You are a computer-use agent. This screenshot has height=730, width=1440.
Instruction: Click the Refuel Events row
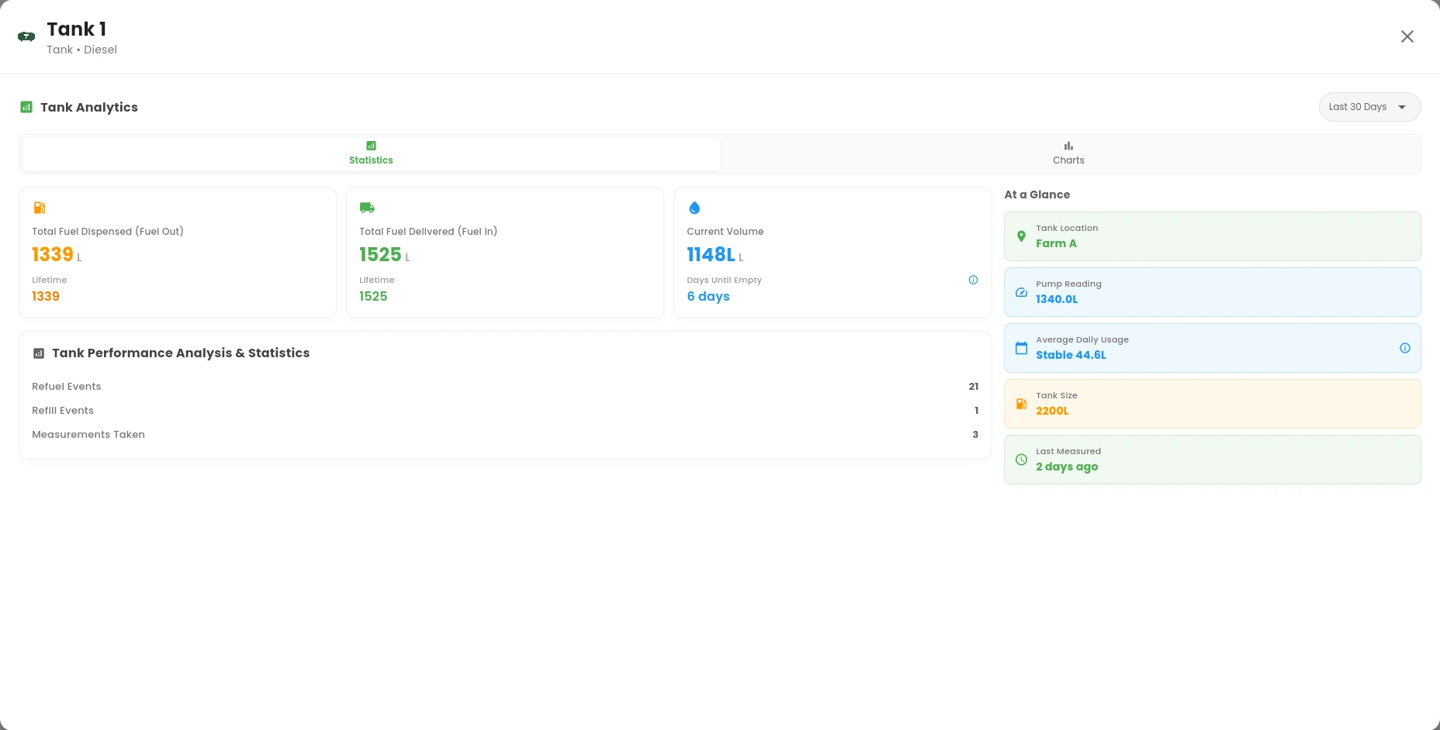pos(504,387)
